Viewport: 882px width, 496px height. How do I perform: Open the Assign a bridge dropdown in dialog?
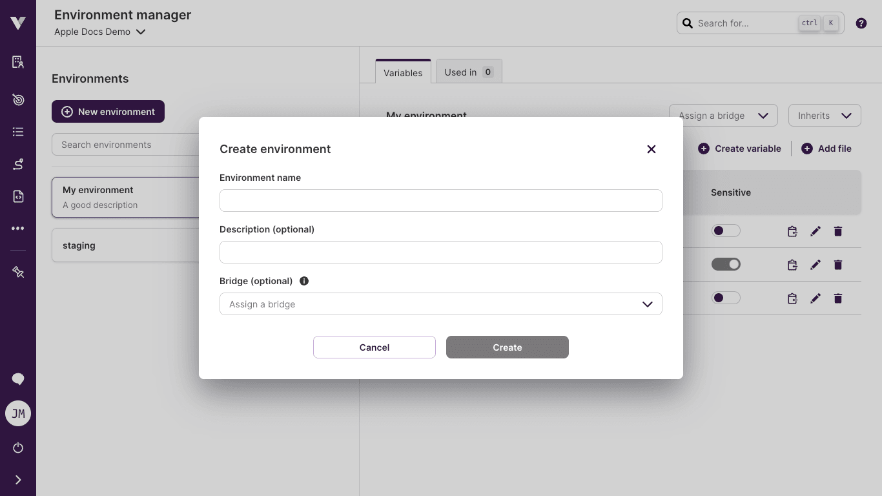(440, 304)
